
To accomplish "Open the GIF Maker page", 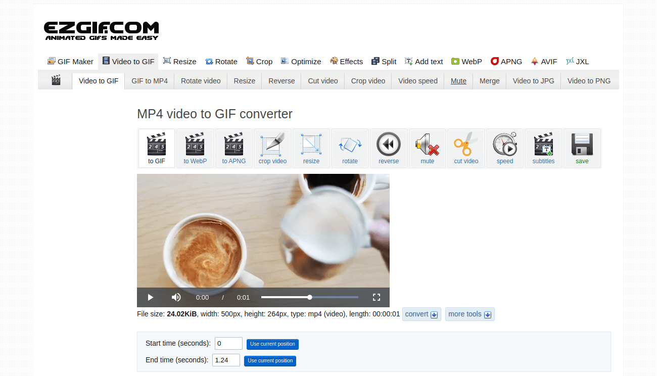I will [70, 61].
